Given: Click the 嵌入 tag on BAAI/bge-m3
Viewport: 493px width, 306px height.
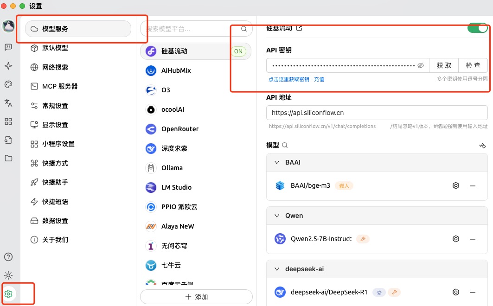Looking at the screenshot, I should click(x=344, y=186).
